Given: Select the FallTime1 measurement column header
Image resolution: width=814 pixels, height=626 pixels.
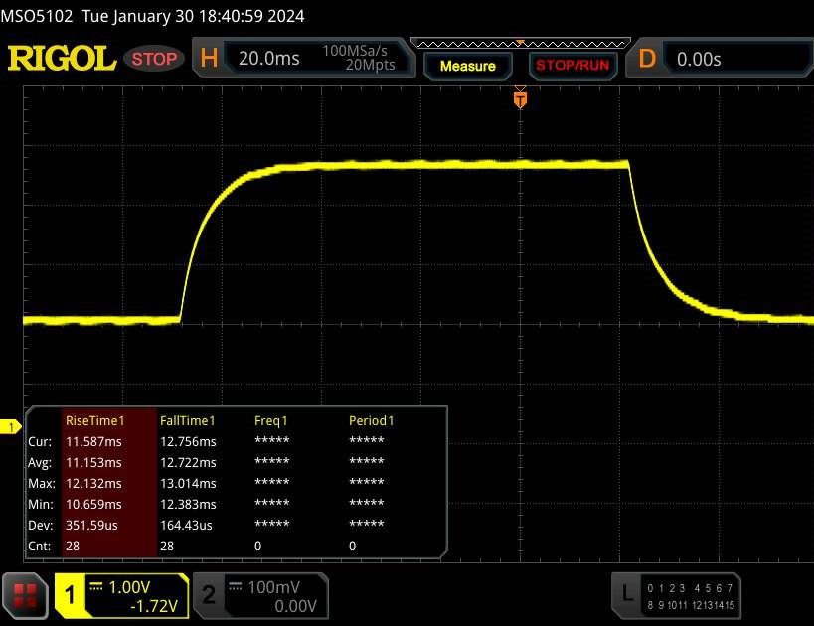Looking at the screenshot, I should tap(188, 421).
